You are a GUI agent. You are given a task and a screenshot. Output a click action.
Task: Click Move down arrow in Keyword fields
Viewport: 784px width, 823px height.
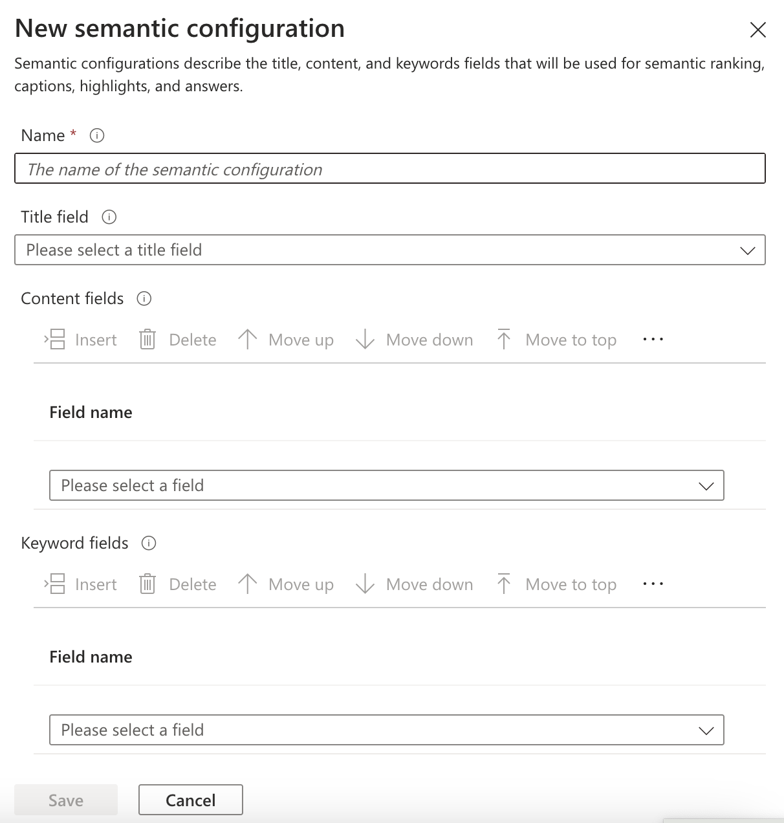(x=365, y=584)
